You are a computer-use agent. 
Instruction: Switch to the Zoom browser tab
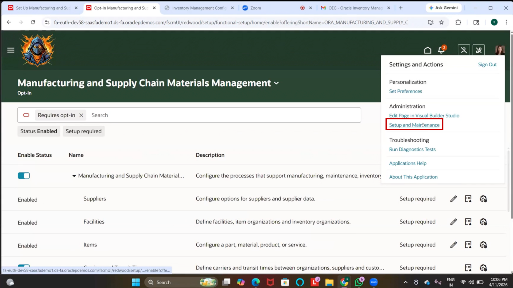(255, 8)
